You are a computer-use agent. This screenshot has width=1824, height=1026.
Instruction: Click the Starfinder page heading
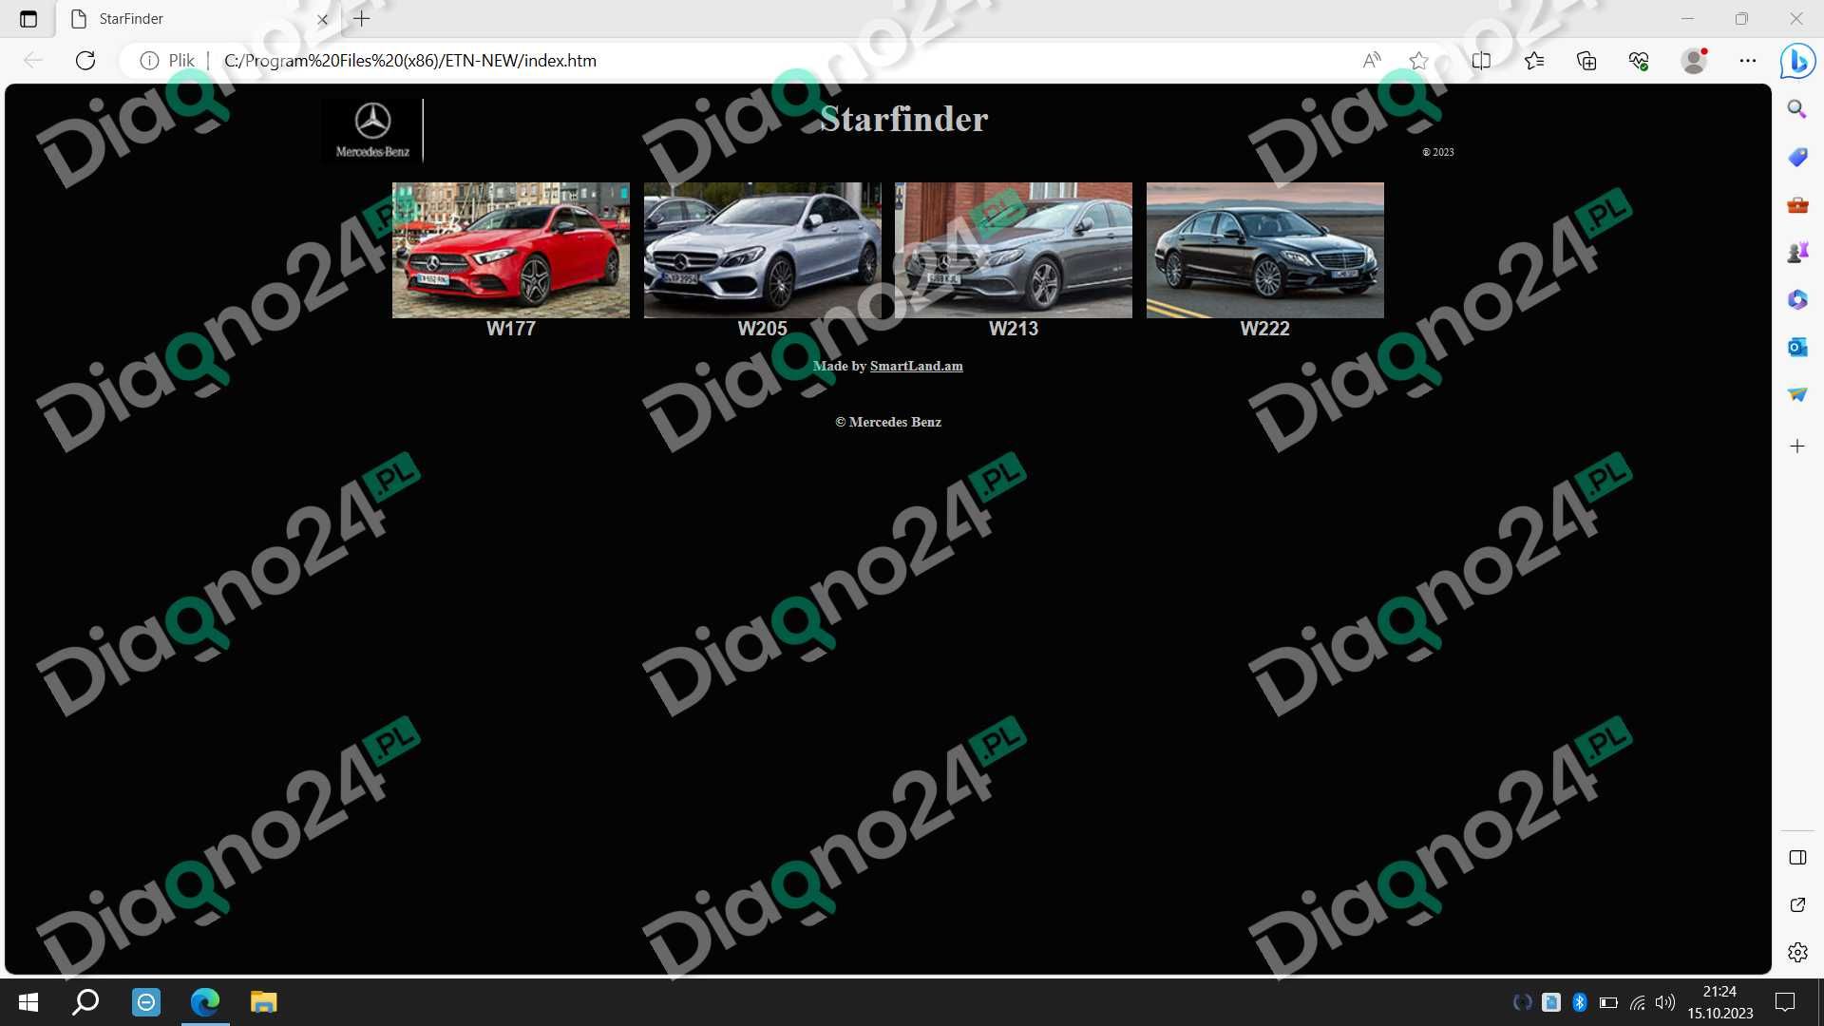903,119
